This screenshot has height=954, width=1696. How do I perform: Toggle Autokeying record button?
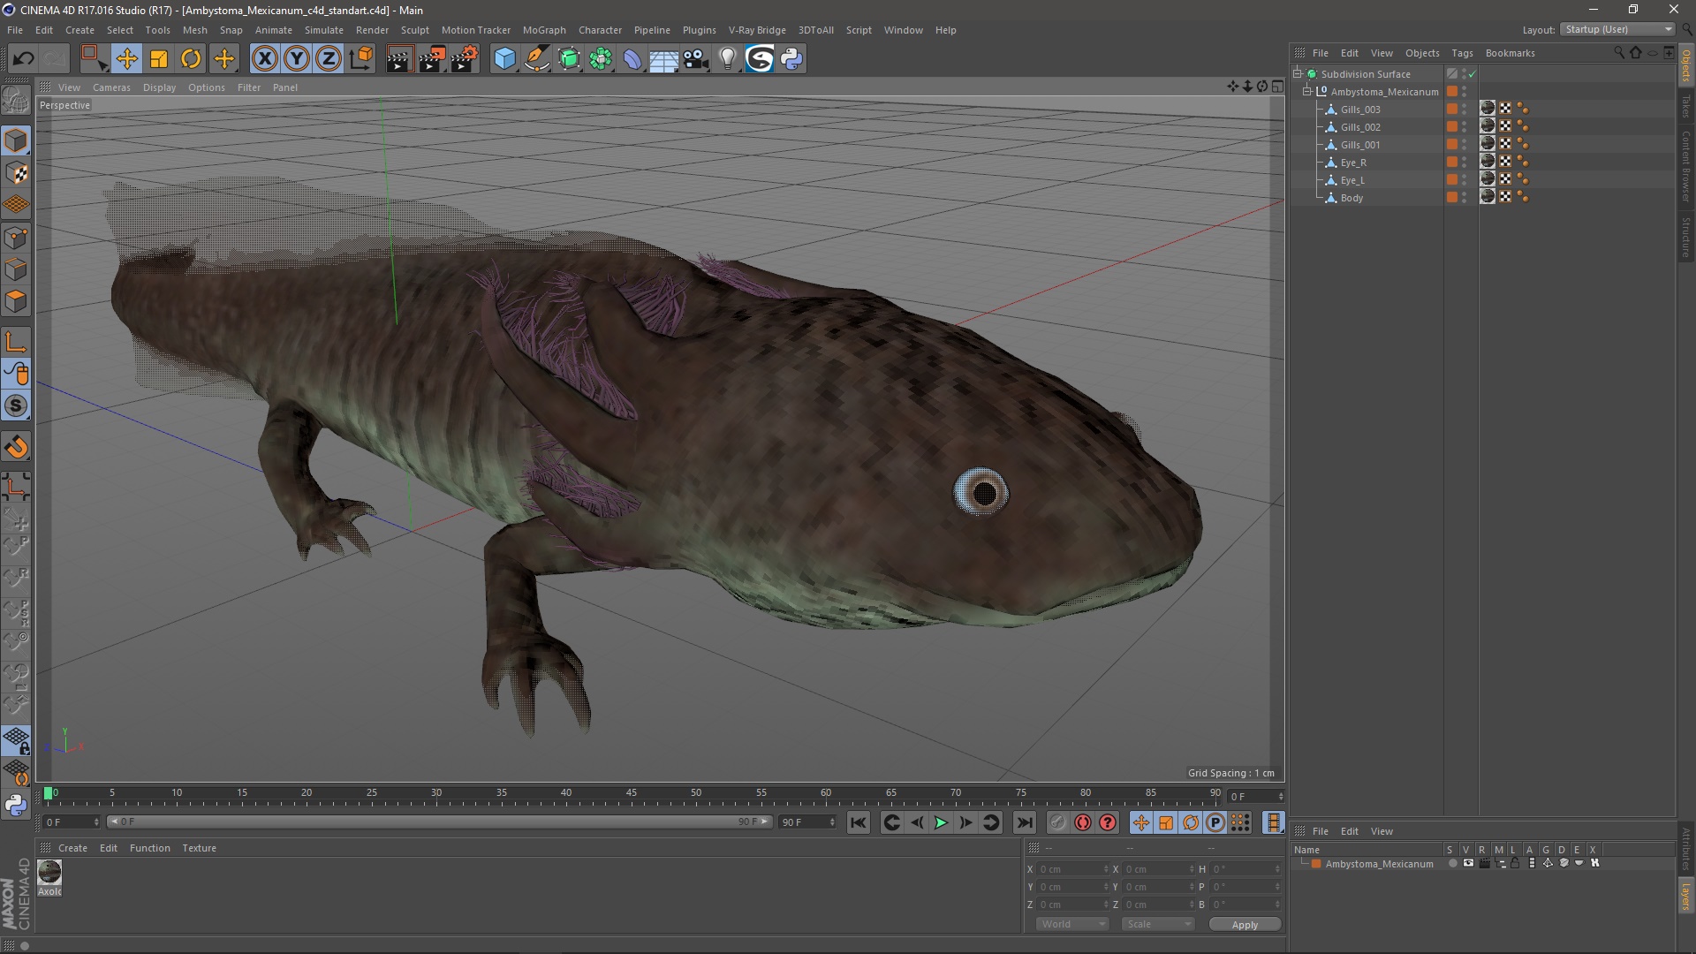coord(1083,822)
